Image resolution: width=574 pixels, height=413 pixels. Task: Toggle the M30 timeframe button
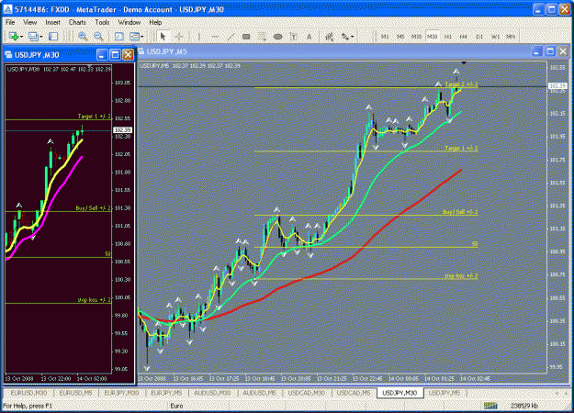[433, 37]
